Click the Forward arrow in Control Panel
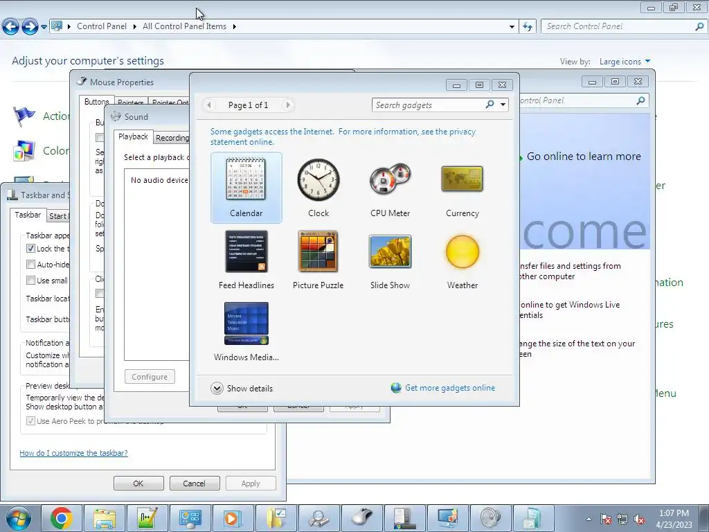709x532 pixels. click(x=30, y=26)
